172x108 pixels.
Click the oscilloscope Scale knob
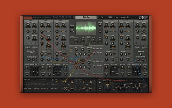point(100,31)
